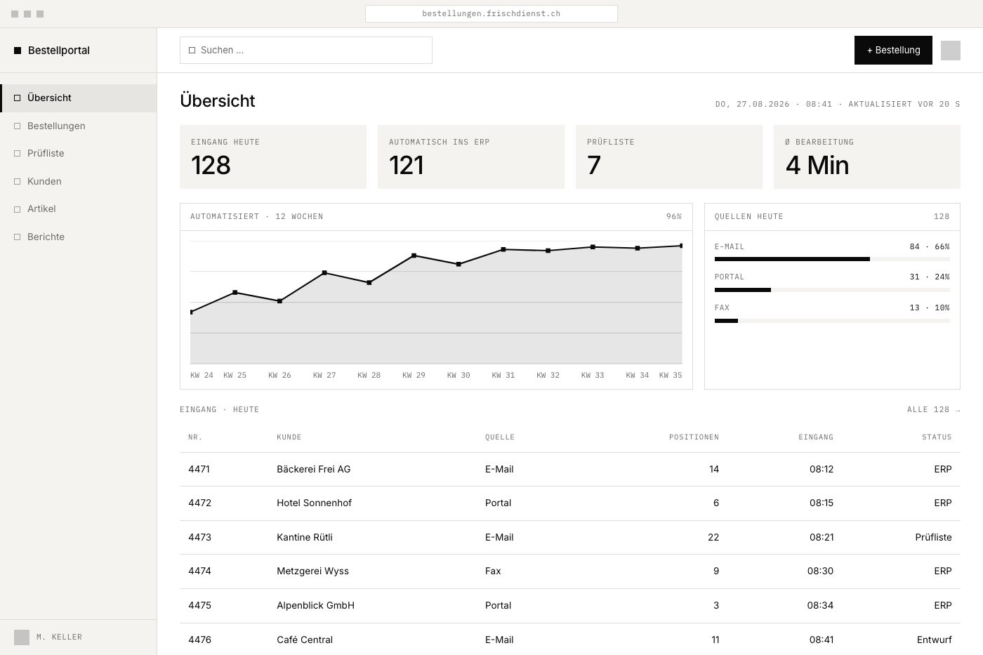Image resolution: width=983 pixels, height=655 pixels.
Task: Select the KW 31 chart data point
Action: pyautogui.click(x=503, y=249)
